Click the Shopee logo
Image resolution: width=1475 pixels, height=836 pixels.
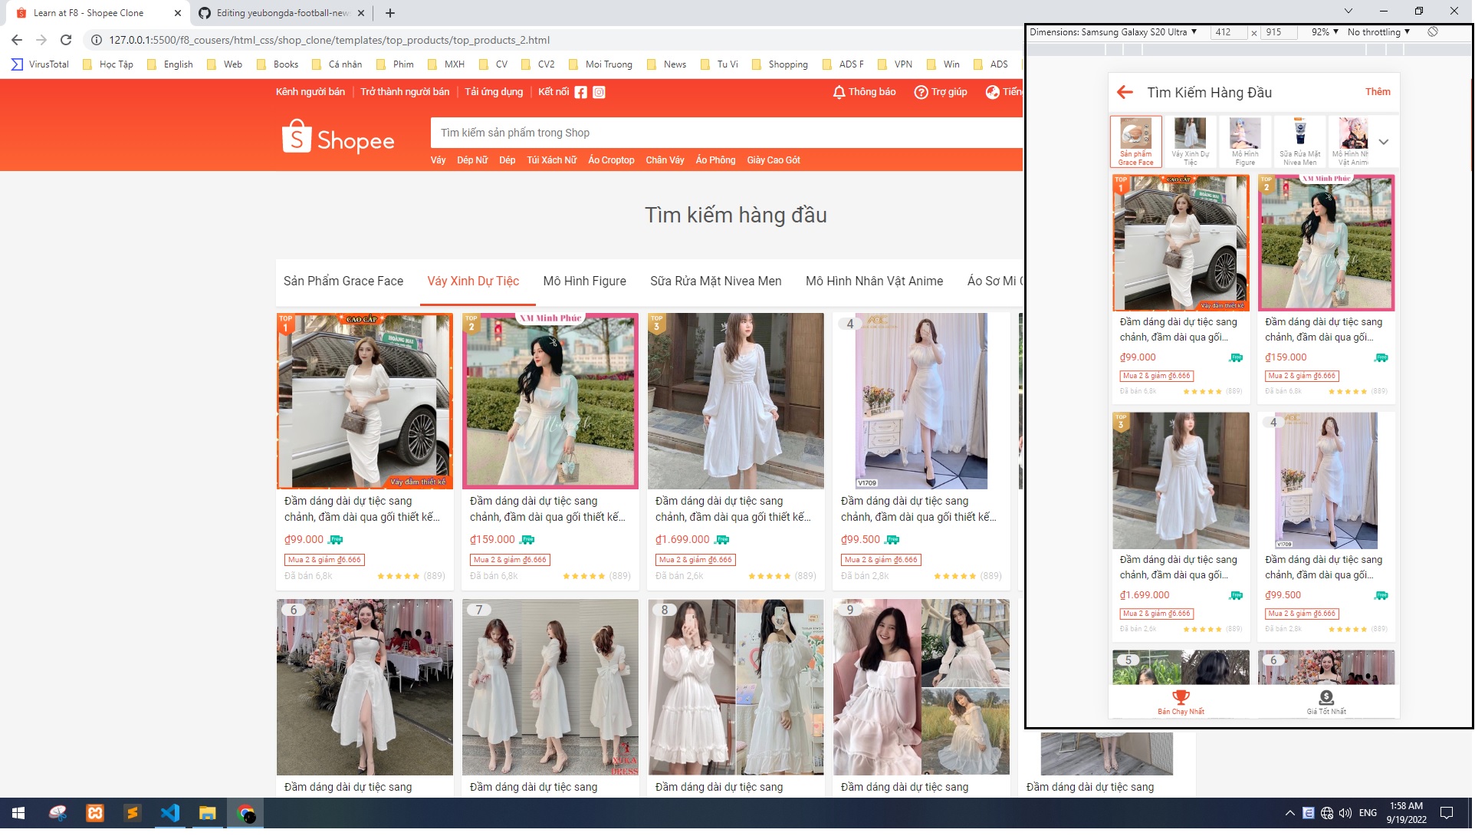[338, 138]
